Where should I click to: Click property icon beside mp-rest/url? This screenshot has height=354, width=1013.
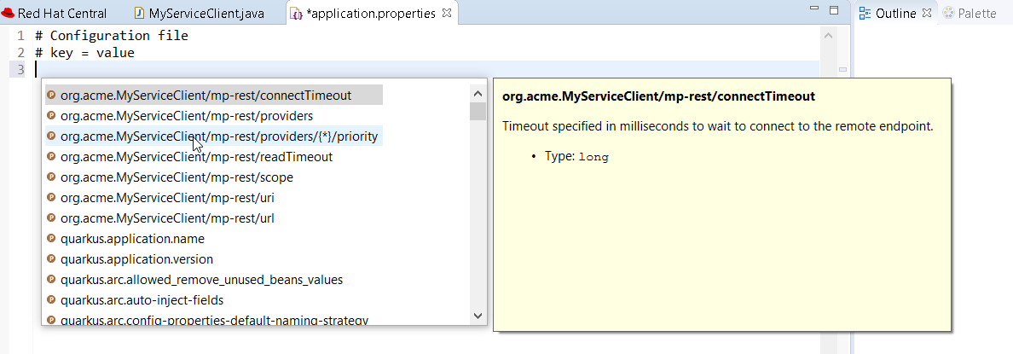point(52,218)
